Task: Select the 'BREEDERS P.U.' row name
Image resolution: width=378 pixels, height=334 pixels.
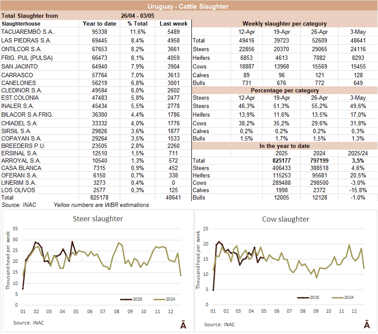Action: coord(23,146)
